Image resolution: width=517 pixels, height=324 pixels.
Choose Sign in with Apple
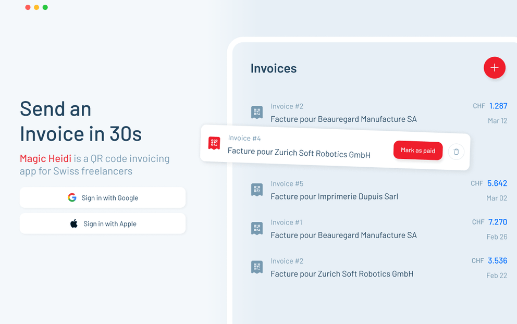point(103,223)
